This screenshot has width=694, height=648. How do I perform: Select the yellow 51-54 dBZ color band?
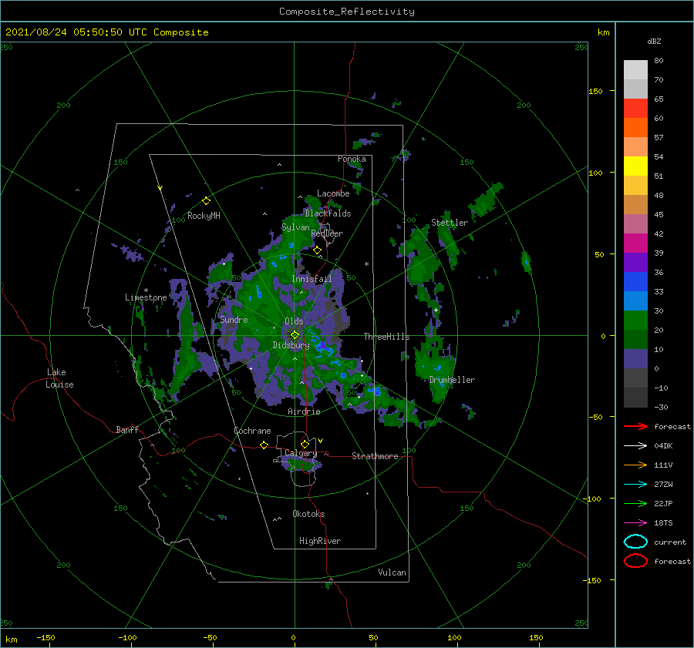pyautogui.click(x=635, y=166)
